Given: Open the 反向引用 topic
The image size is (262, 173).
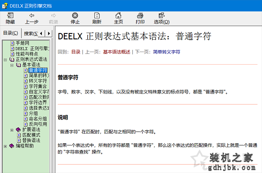Looking at the screenshot, I should [x=38, y=124].
